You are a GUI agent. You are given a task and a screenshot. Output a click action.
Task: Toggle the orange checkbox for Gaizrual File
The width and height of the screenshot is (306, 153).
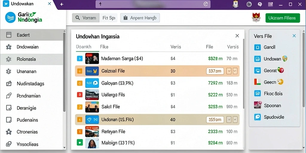point(80,71)
